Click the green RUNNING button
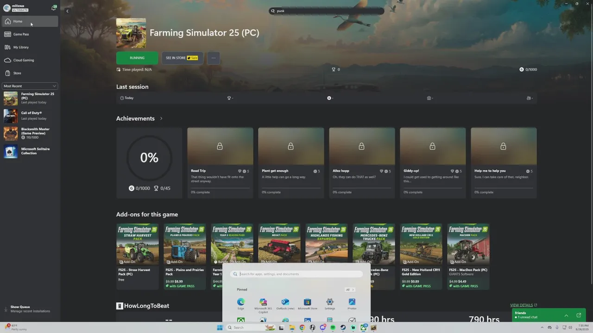 [137, 58]
